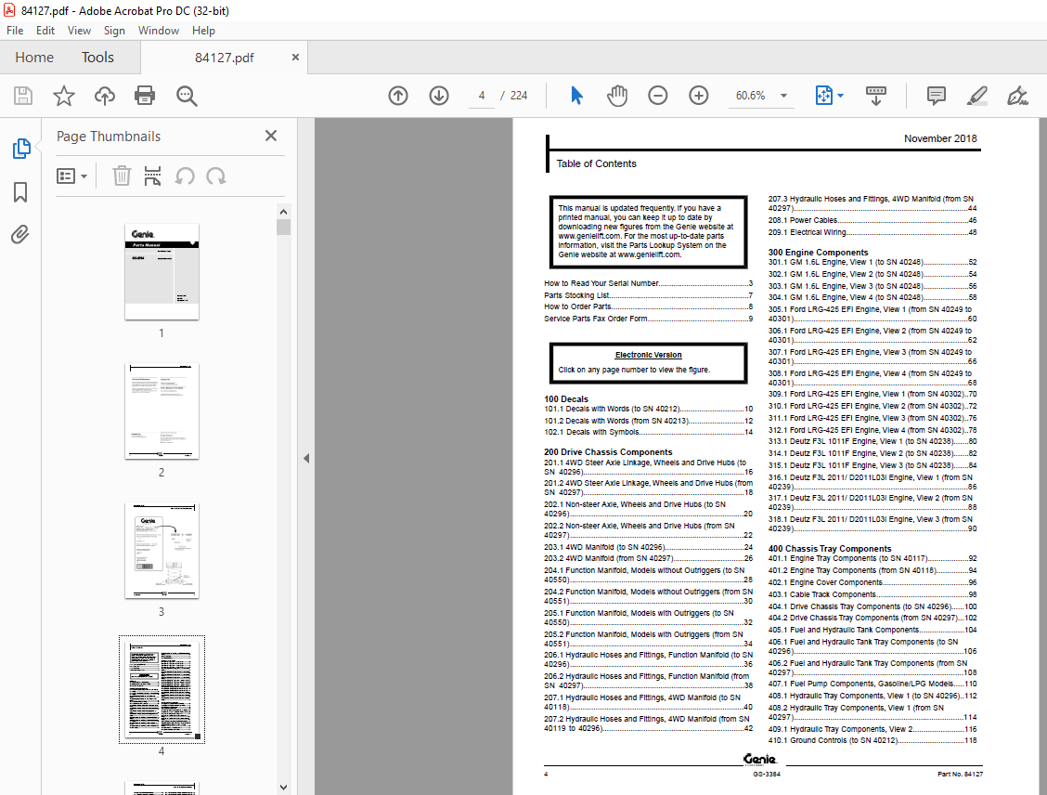Click the thumbnails scrollbar handle
This screenshot has width=1047, height=795.
283,228
